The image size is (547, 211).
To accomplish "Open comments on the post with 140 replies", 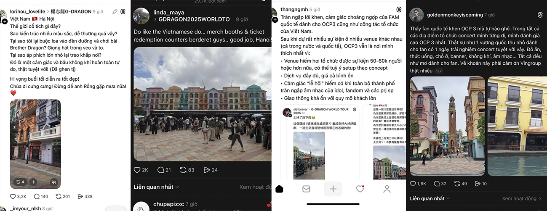I will (41, 196).
